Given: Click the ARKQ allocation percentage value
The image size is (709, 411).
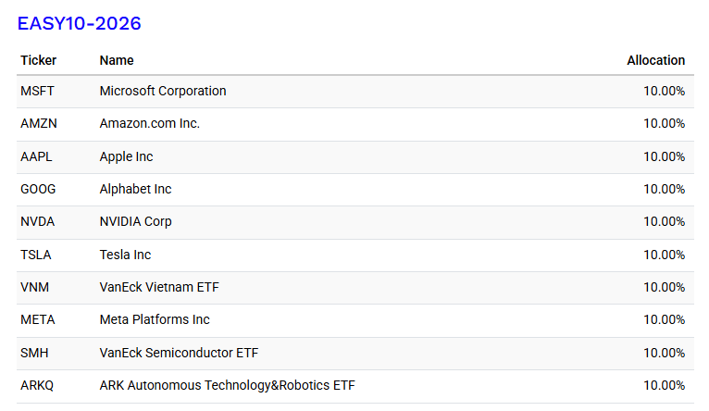Looking at the screenshot, I should pos(664,385).
